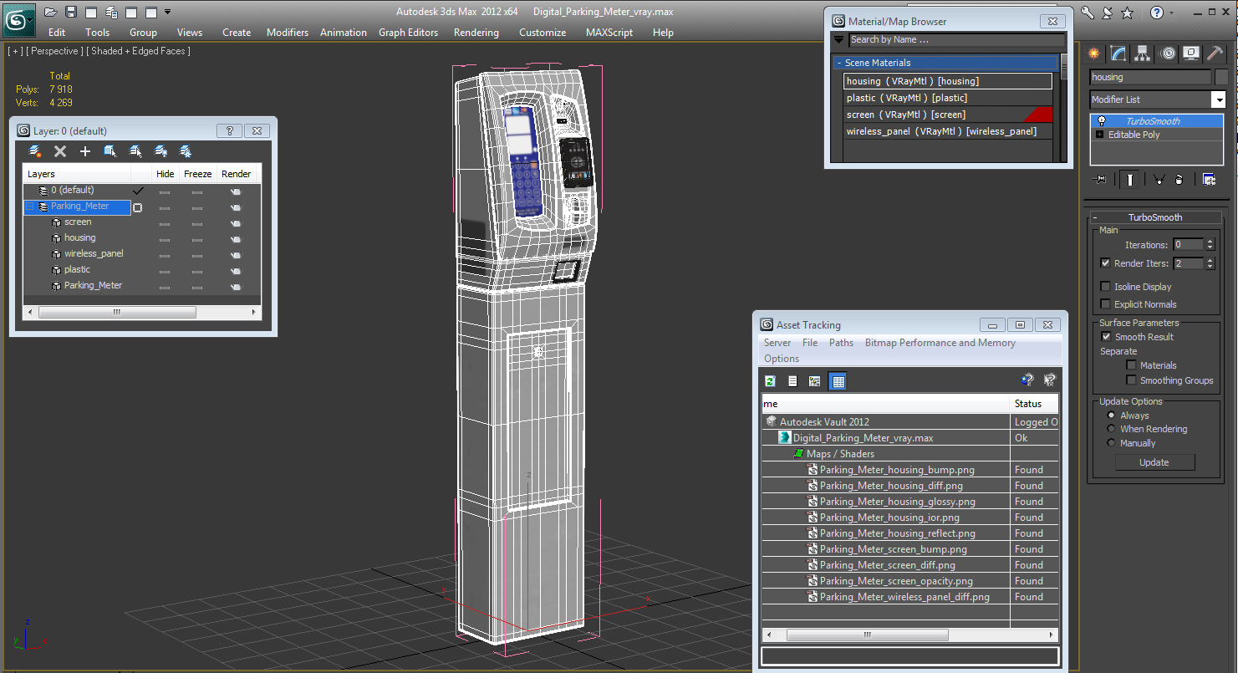The width and height of the screenshot is (1238, 673).
Task: Collapse Scene Materials group header
Action: (945, 63)
